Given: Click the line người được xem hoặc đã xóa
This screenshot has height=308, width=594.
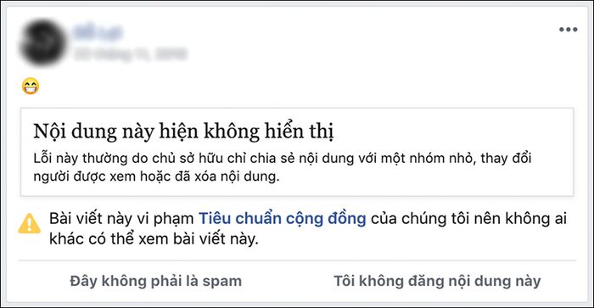Looking at the screenshot, I should pos(156,176).
